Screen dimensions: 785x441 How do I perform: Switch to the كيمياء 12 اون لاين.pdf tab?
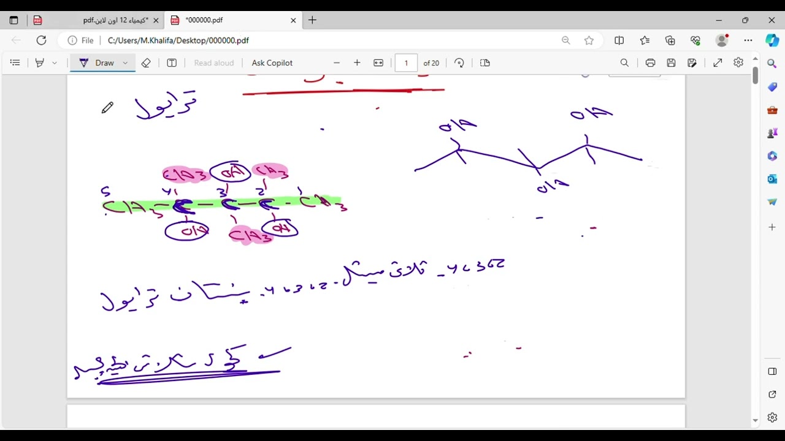[x=95, y=20]
